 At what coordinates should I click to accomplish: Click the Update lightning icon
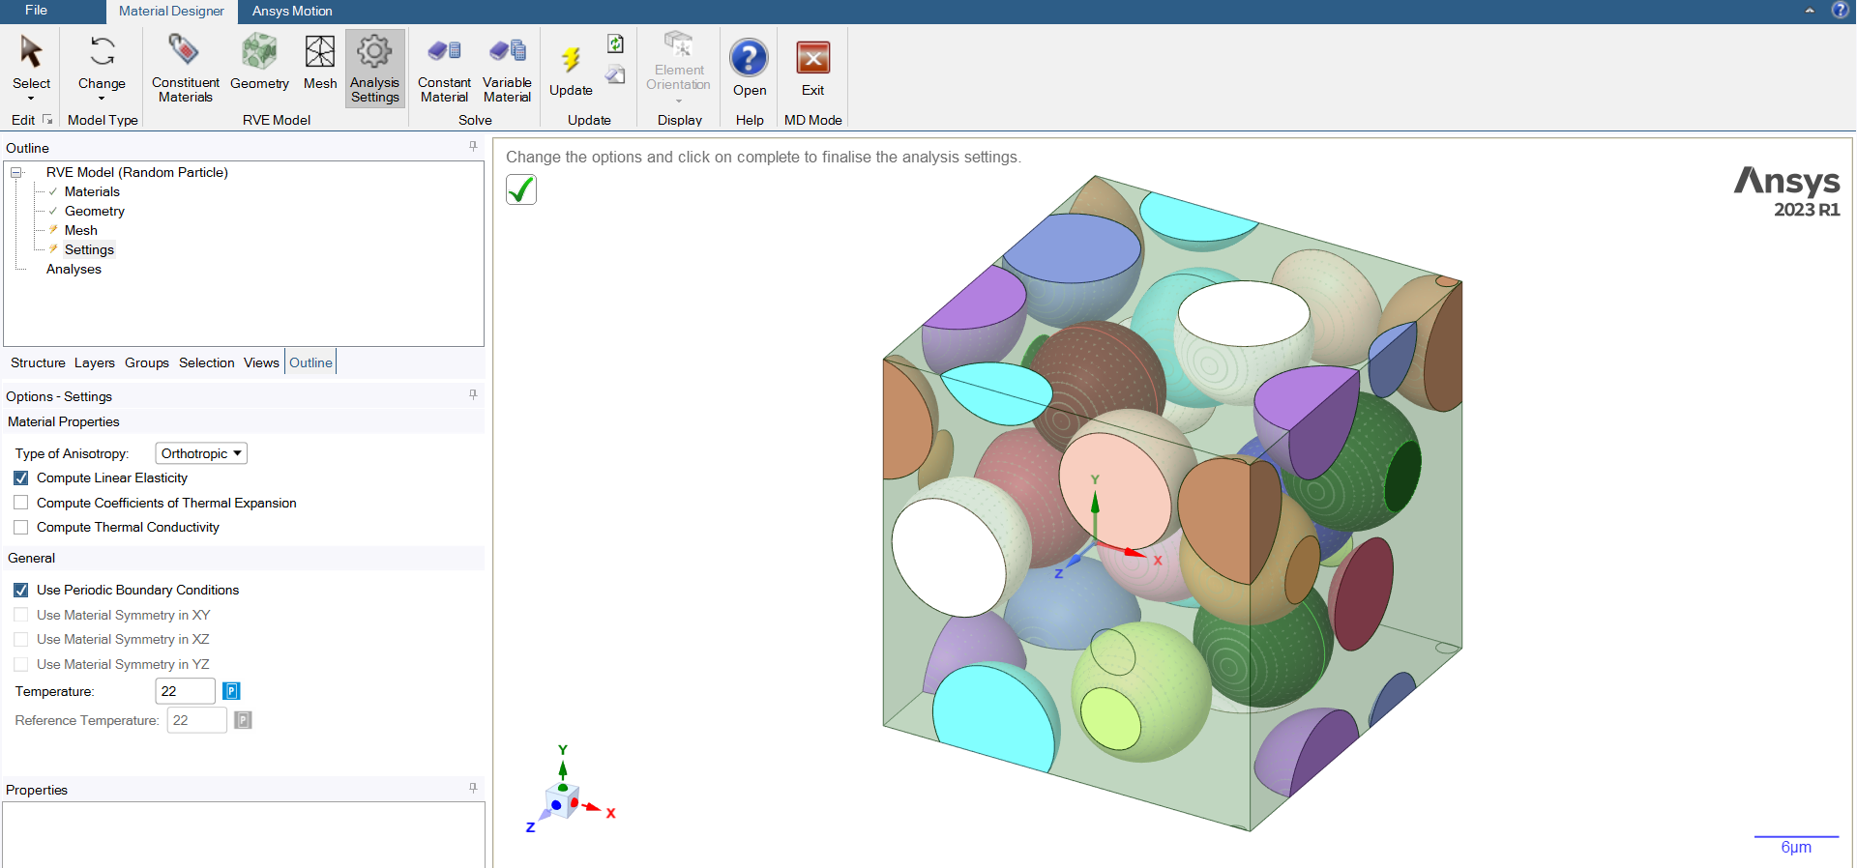[571, 59]
